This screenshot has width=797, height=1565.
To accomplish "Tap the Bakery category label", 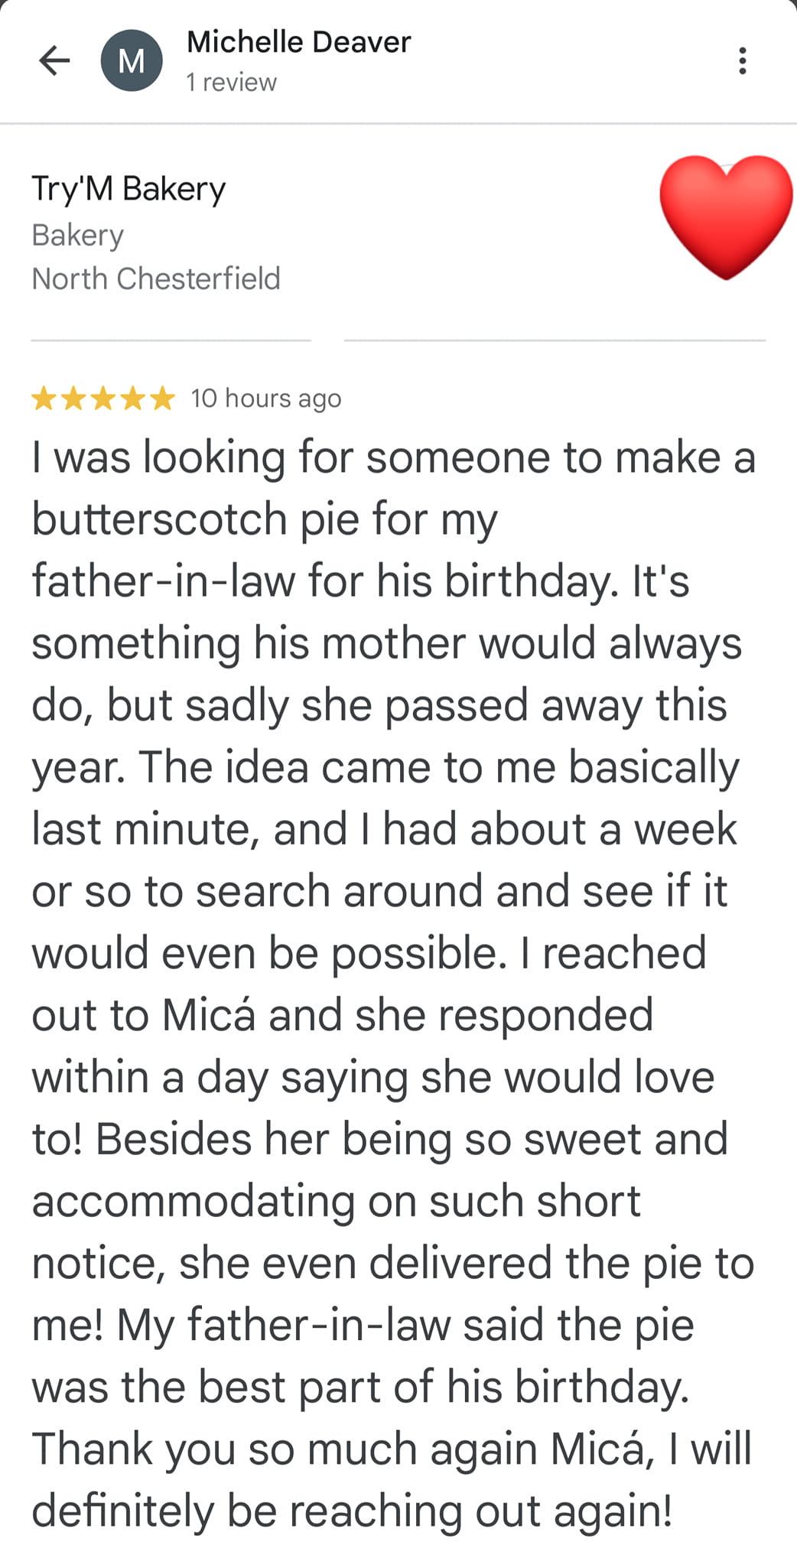I will [x=77, y=235].
